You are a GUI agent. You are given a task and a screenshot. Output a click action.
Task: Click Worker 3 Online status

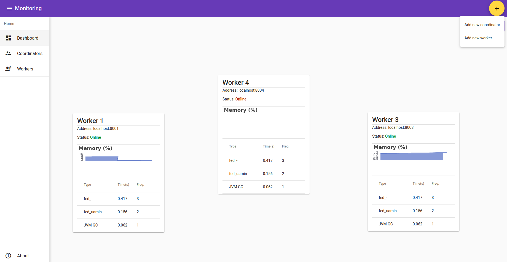point(390,136)
